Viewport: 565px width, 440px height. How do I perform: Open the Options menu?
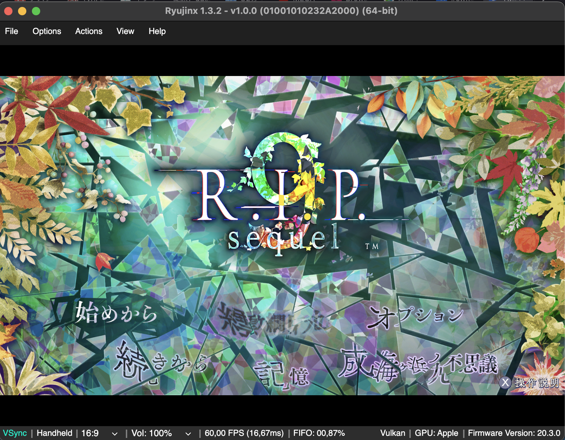tap(47, 31)
